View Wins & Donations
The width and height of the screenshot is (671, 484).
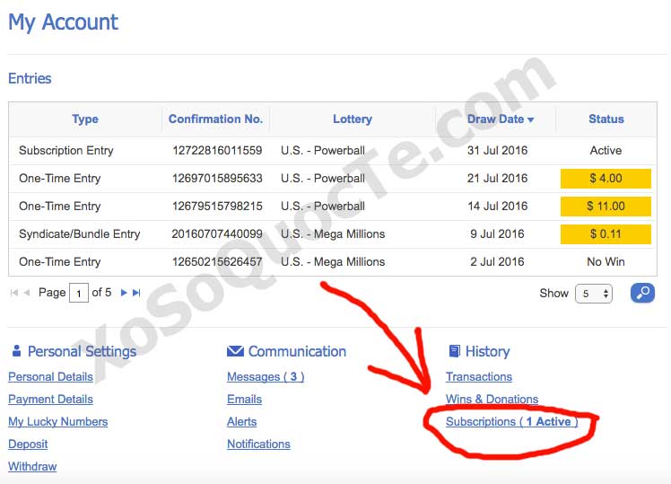(x=492, y=399)
